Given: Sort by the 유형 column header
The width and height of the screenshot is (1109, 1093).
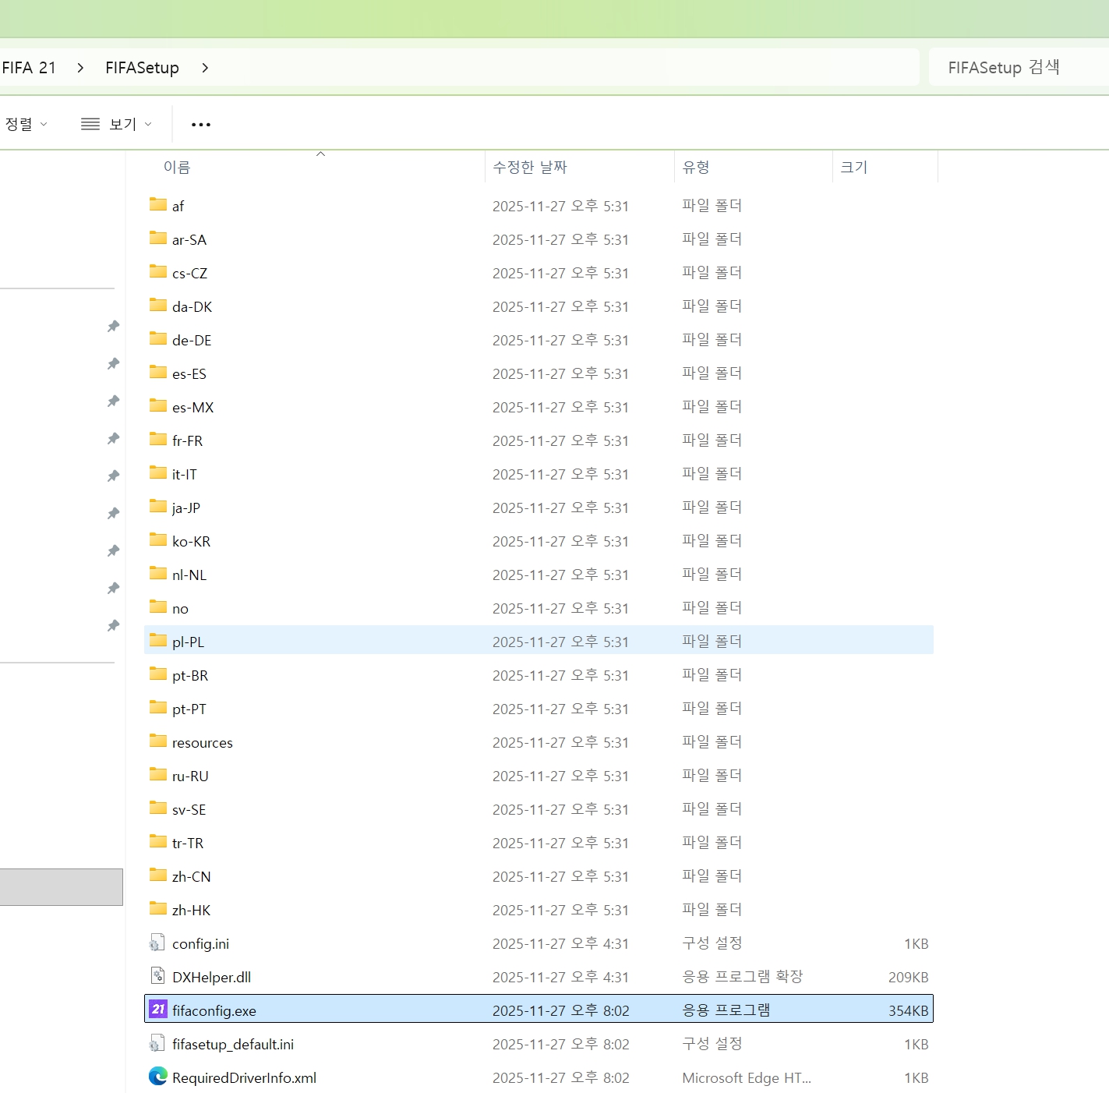Looking at the screenshot, I should coord(696,167).
